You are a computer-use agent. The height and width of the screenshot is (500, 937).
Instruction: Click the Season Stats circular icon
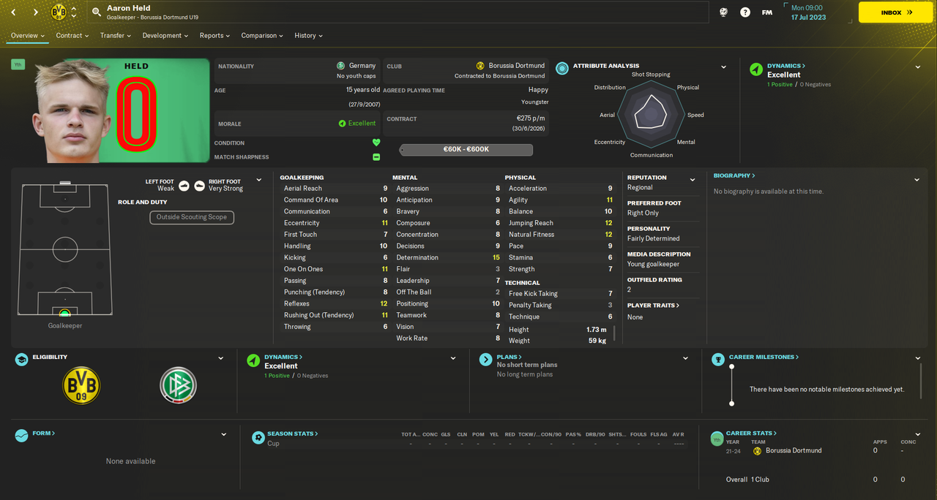258,437
